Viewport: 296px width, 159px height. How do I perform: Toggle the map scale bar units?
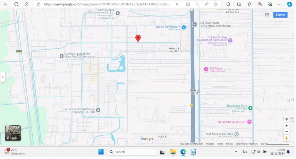[275, 144]
